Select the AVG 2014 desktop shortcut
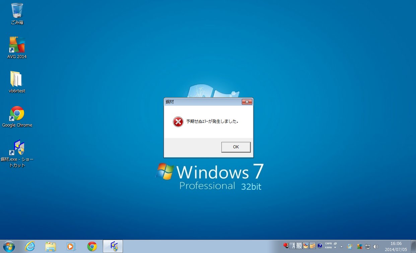 (17, 48)
